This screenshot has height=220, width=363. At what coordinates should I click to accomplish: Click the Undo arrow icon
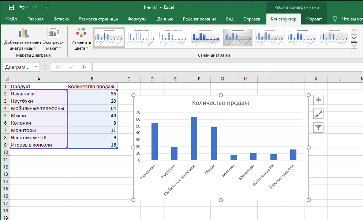pyautogui.click(x=22, y=7)
